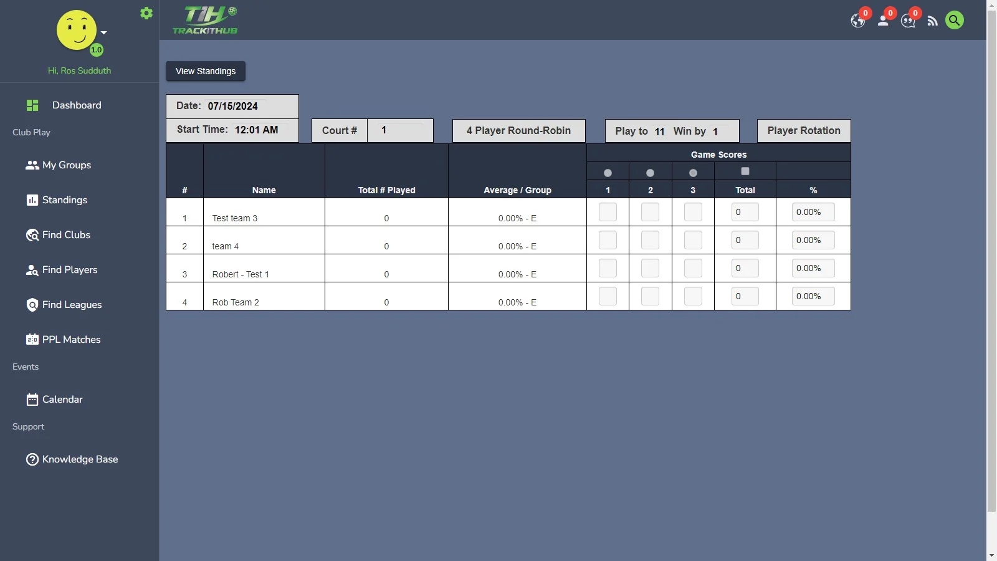Image resolution: width=997 pixels, height=561 pixels.
Task: Click Total field for Test team 3
Action: click(x=745, y=212)
